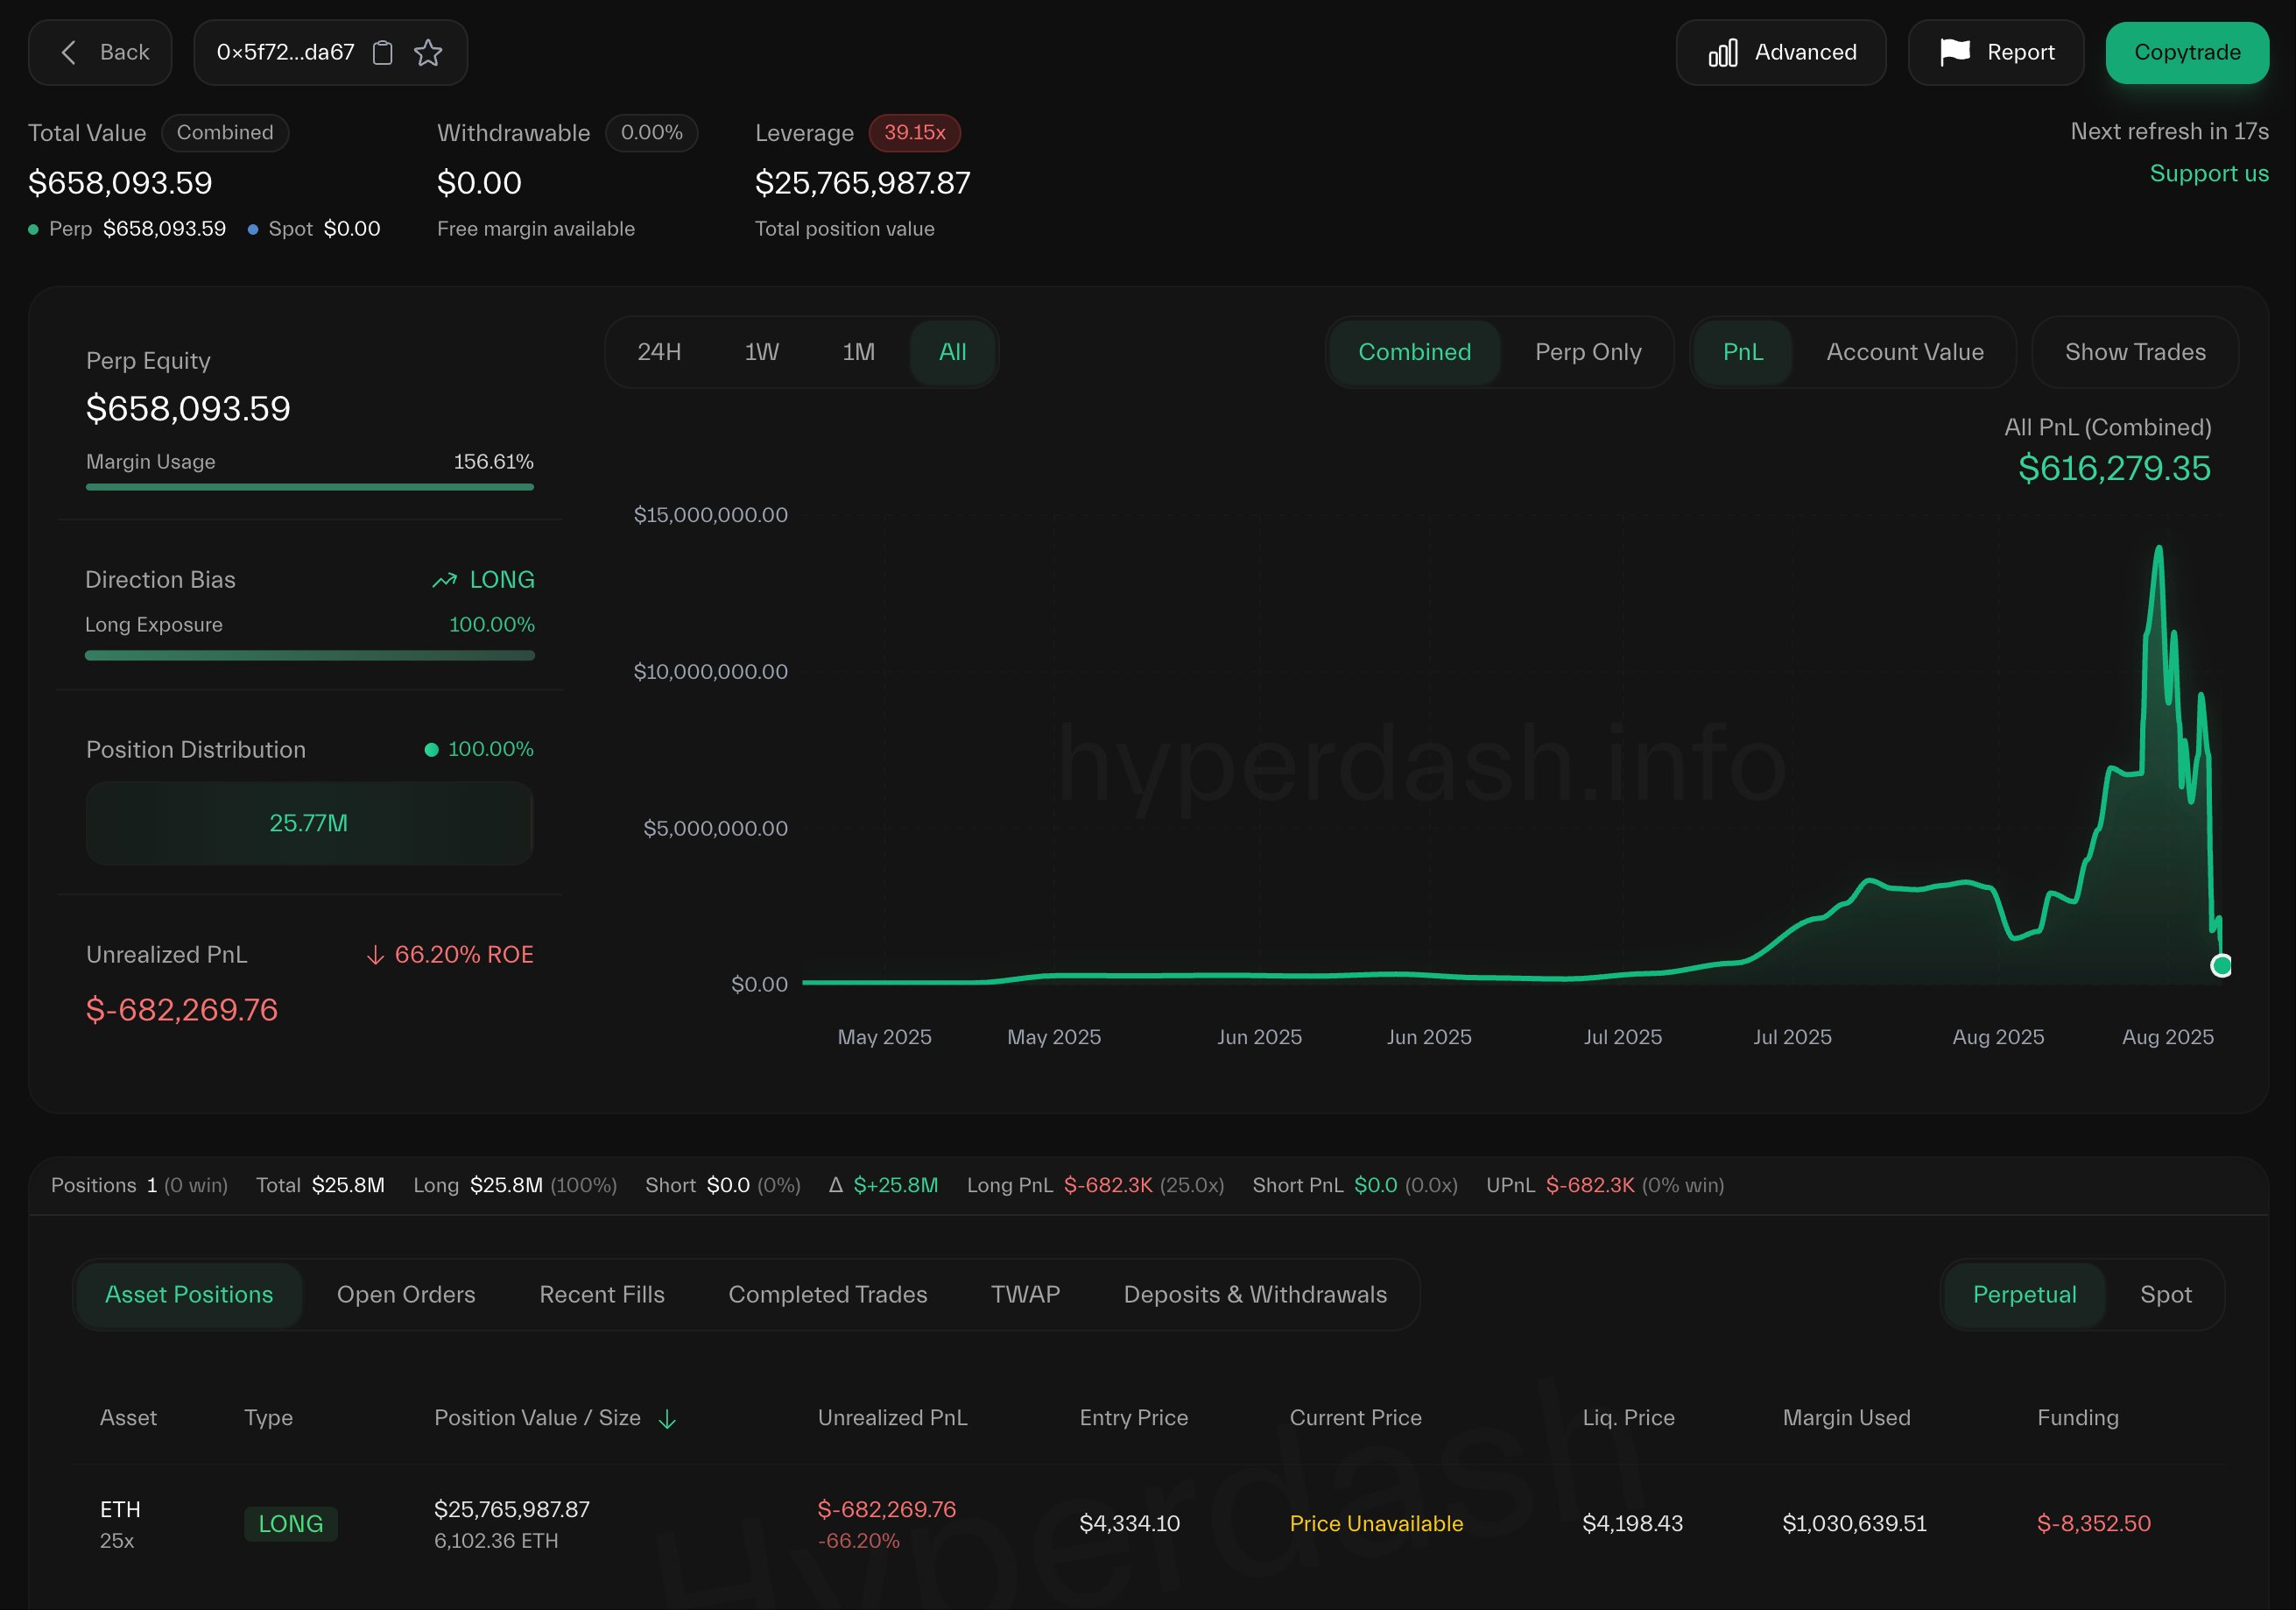Open the Deposits & Withdrawals tab
2296x1610 pixels.
click(1255, 1295)
